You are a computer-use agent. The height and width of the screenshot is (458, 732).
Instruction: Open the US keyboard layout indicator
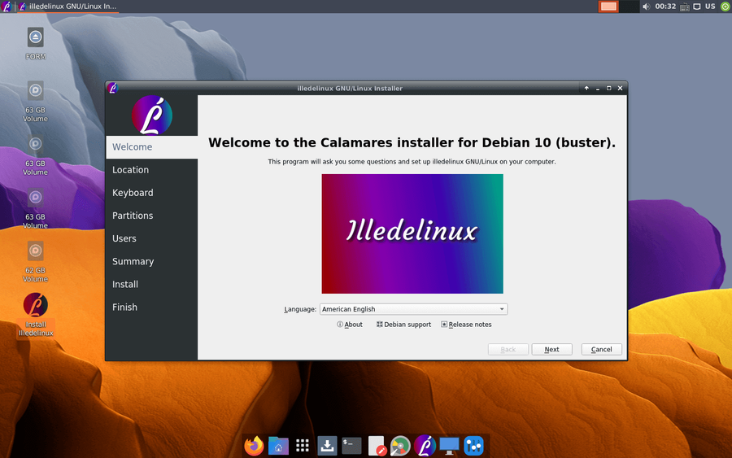click(x=710, y=7)
